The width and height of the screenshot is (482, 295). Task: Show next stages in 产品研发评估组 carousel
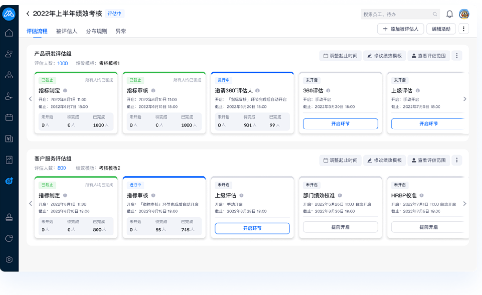[465, 99]
